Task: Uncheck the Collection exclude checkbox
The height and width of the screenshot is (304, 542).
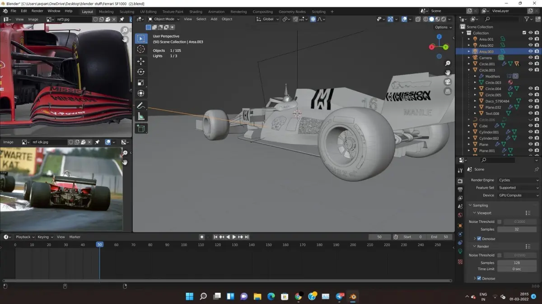Action: tap(524, 33)
